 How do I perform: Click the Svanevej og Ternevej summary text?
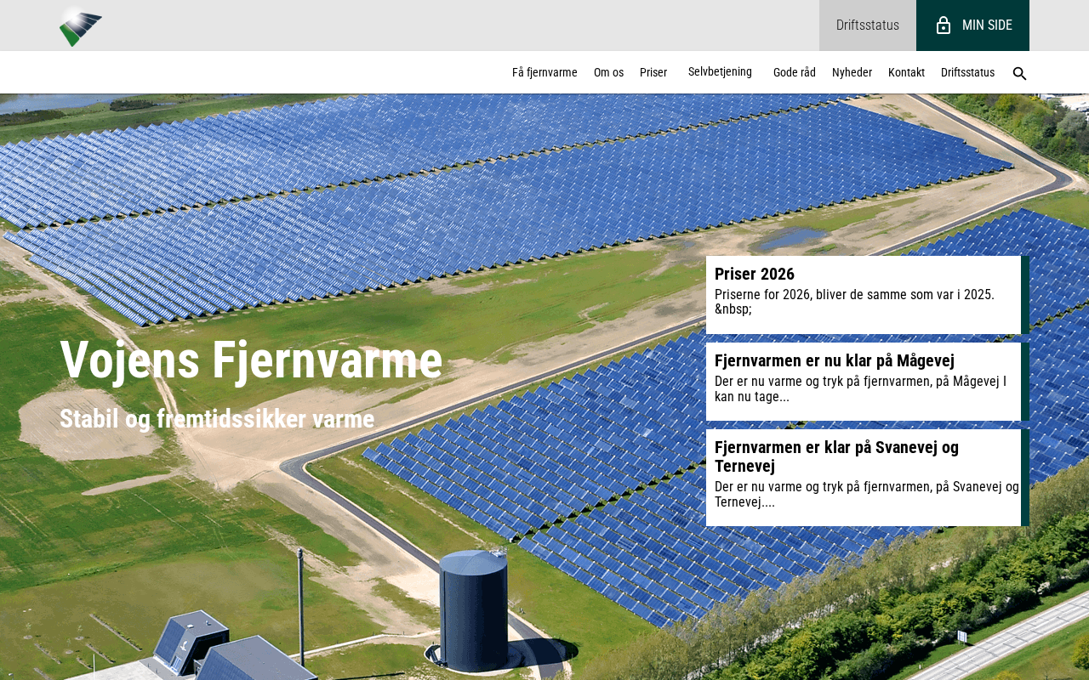(x=867, y=494)
